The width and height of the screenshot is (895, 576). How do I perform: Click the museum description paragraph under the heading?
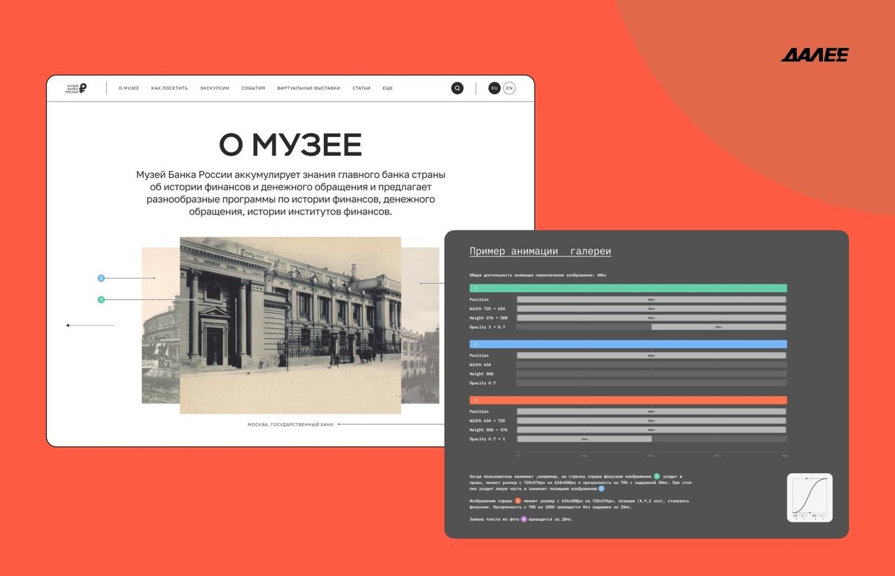[291, 193]
